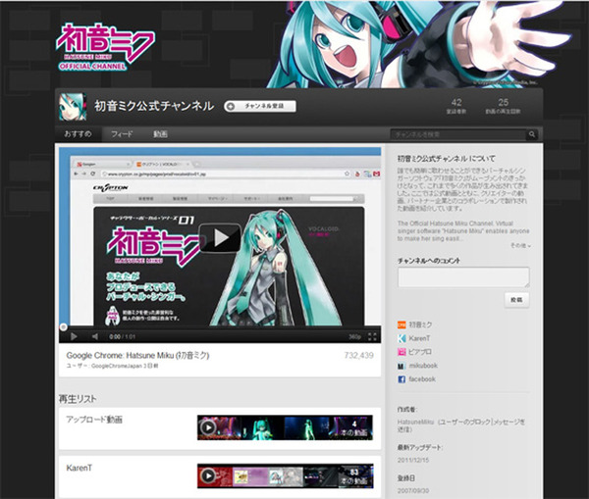
Task: Click the facebook logo icon
Action: [x=402, y=379]
